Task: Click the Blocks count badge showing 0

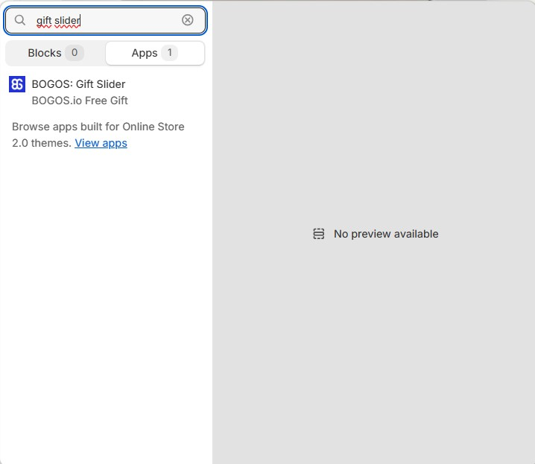Action: 74,53
